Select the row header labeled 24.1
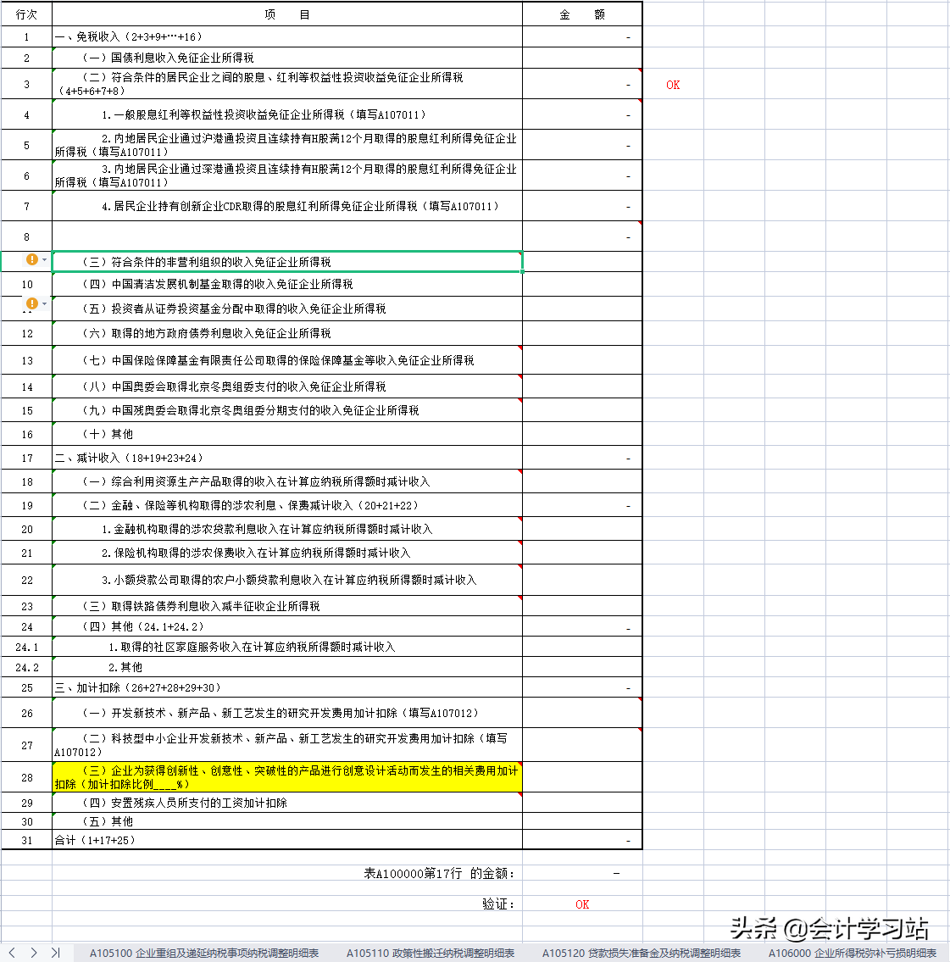950x962 pixels. (26, 645)
